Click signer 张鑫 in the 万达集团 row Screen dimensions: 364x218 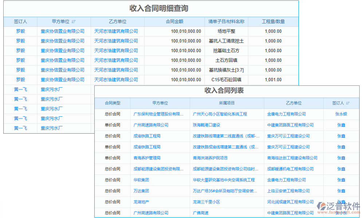tap(340, 191)
